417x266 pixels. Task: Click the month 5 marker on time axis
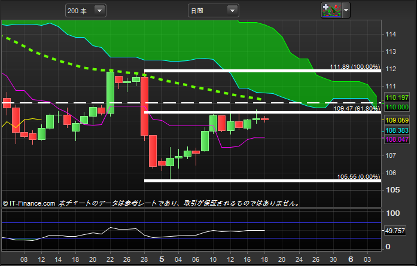point(162,259)
